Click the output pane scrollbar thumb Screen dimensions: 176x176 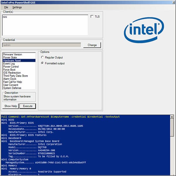172,128
